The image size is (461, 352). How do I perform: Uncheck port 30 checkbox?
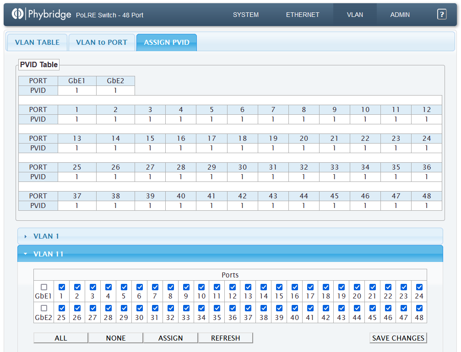140,308
